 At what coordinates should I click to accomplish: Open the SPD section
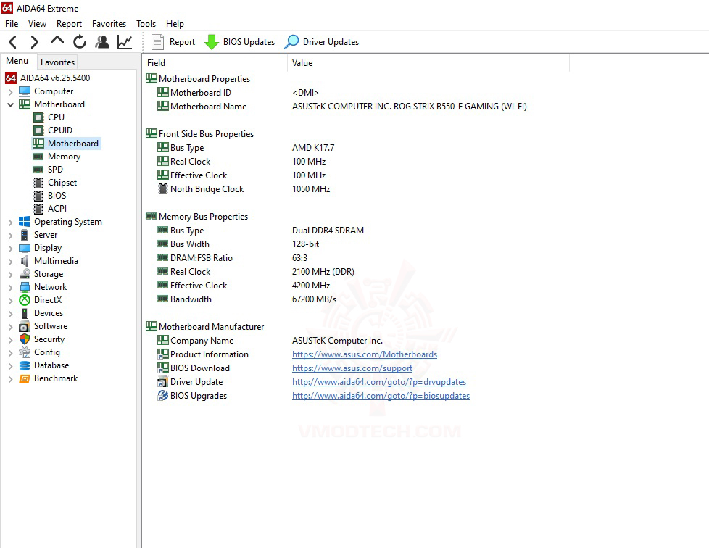tap(54, 169)
